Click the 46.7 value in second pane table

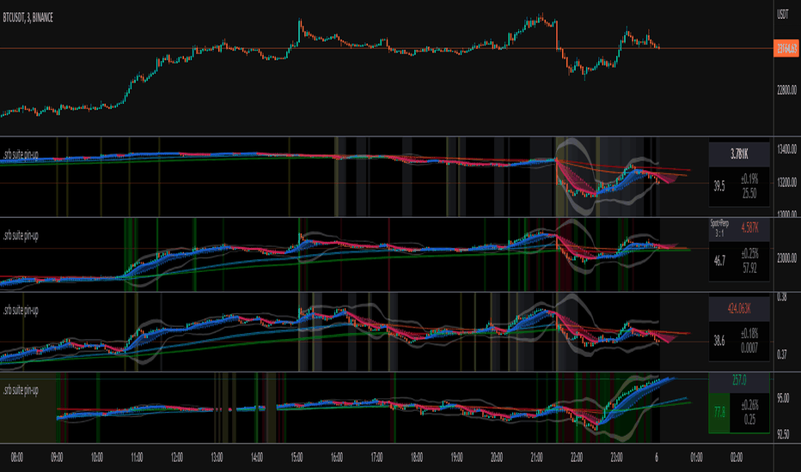point(719,261)
